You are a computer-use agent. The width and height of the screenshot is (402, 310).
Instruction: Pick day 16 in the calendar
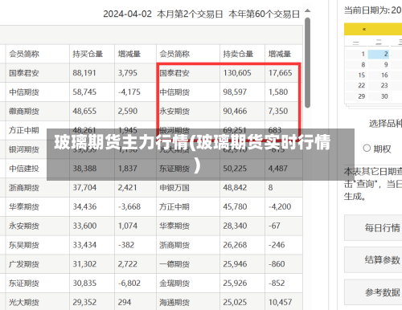(x=379, y=75)
